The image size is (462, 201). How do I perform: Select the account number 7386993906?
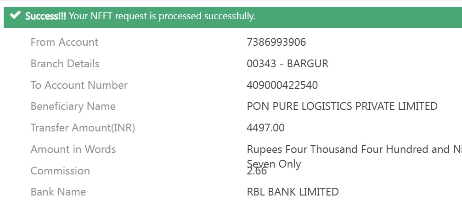pyautogui.click(x=276, y=43)
